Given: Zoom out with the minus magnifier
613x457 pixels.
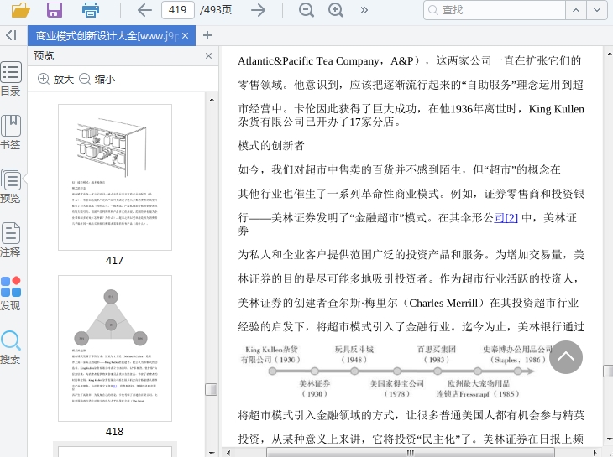Looking at the screenshot, I should [306, 10].
